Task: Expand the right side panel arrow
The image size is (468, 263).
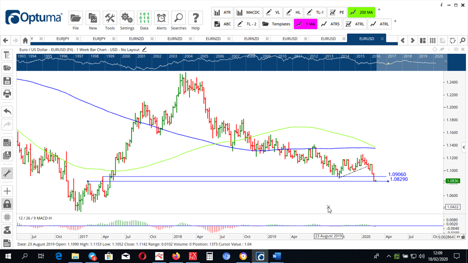Action: [x=464, y=147]
